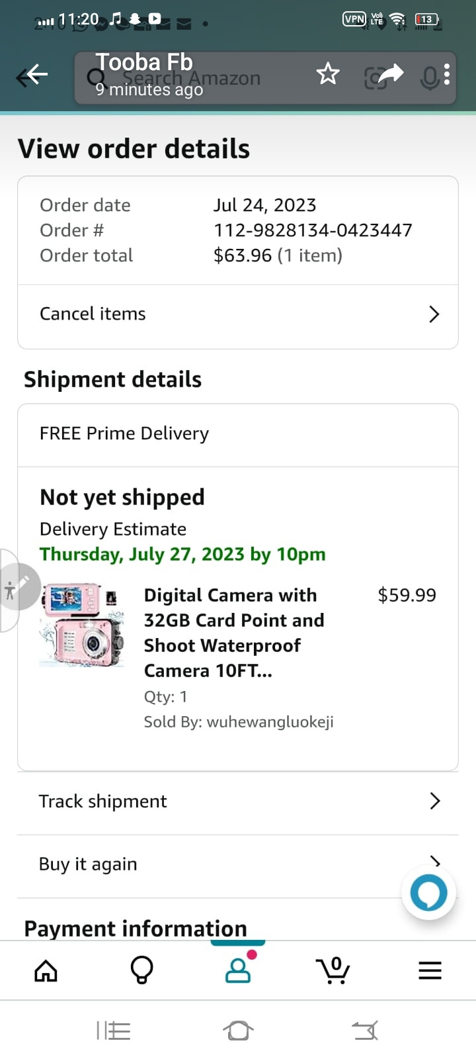
Task: Tap the back arrow icon
Action: (x=32, y=75)
